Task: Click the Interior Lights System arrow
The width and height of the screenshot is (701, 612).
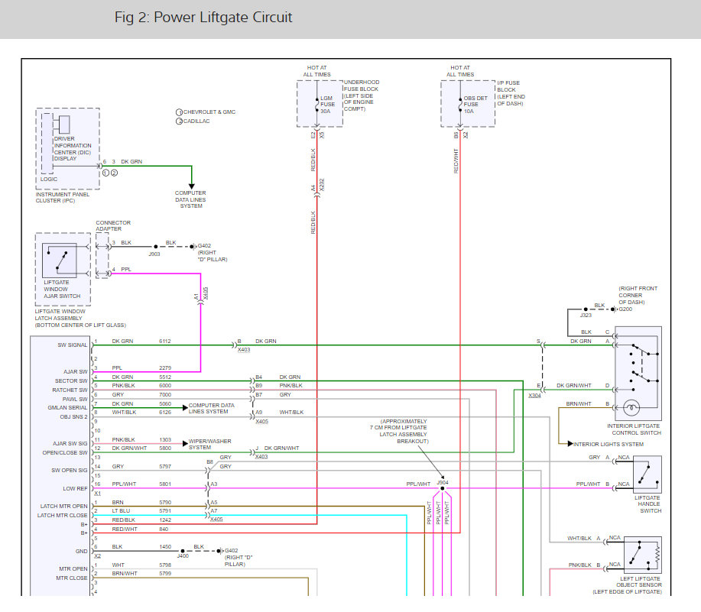Action: pos(570,443)
